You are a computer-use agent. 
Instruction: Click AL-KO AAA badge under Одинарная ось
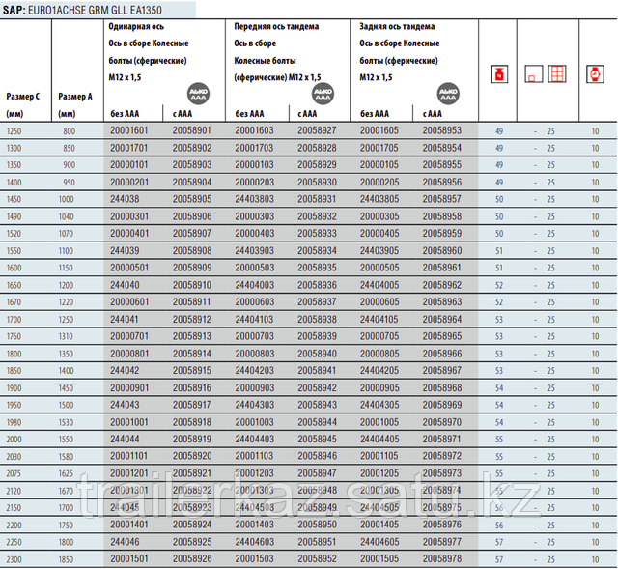(x=198, y=94)
